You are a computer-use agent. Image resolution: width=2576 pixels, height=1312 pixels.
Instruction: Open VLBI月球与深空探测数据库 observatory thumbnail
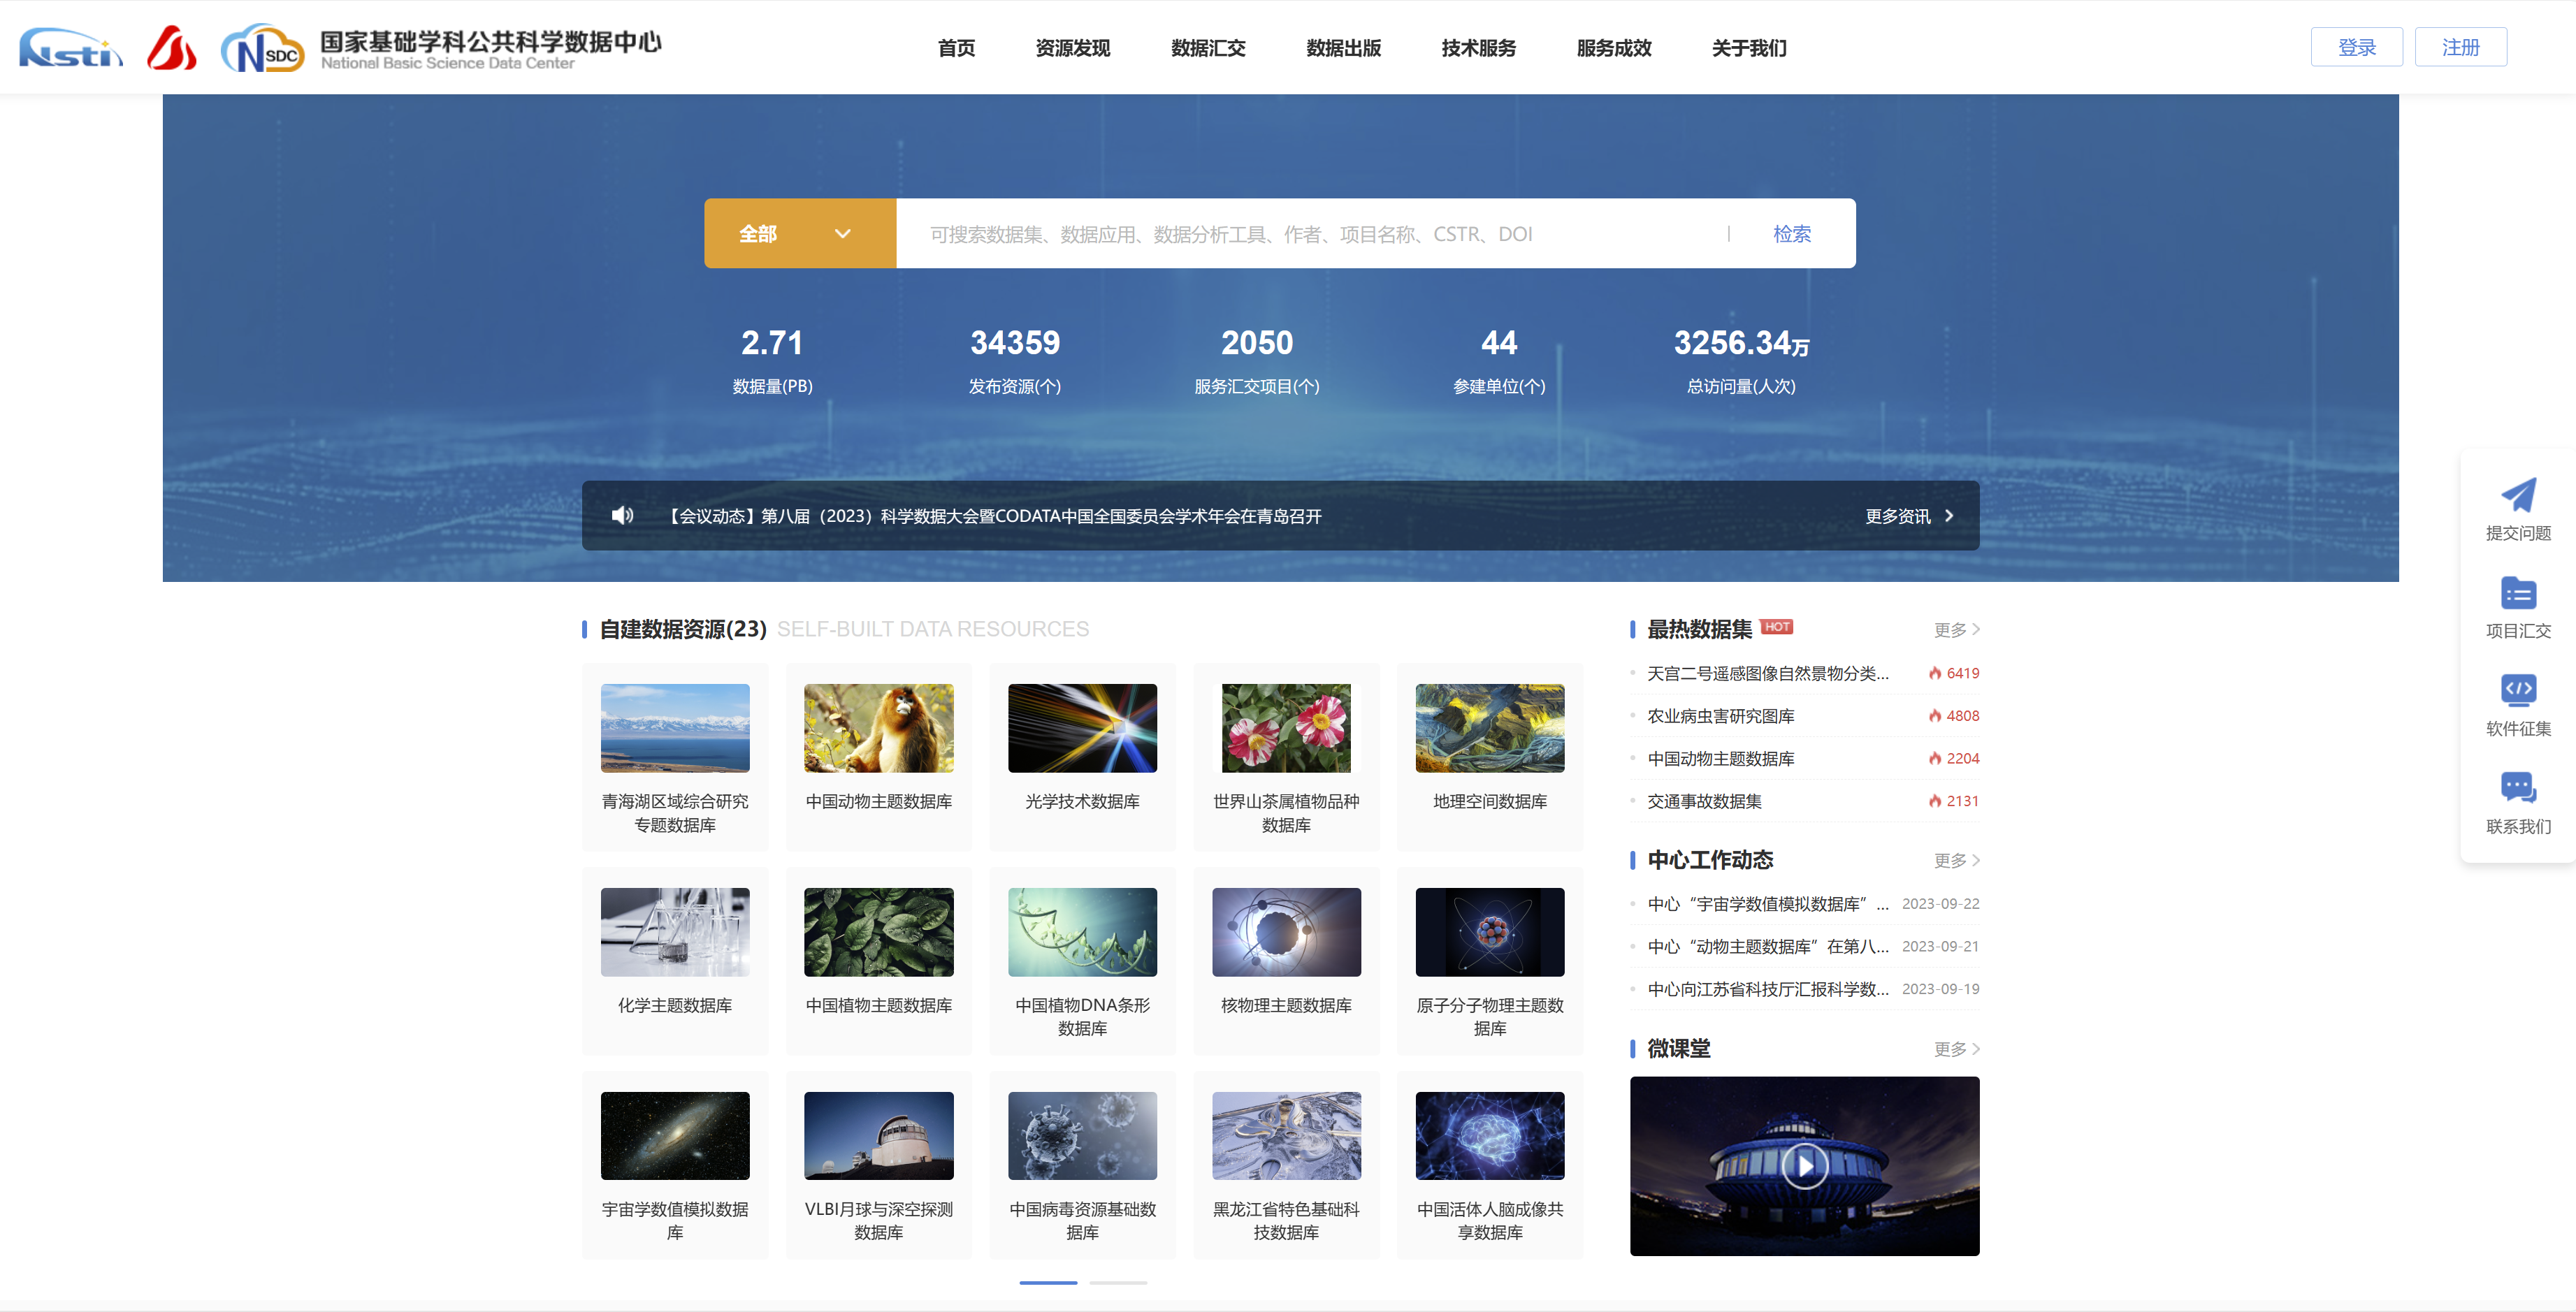point(879,1136)
